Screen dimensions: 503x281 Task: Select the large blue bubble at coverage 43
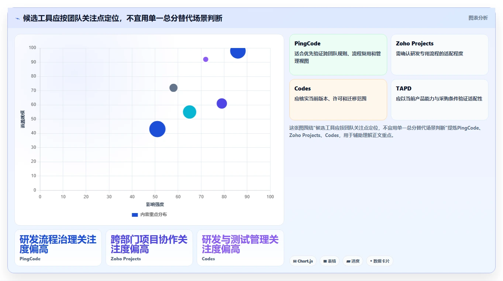[x=157, y=129]
